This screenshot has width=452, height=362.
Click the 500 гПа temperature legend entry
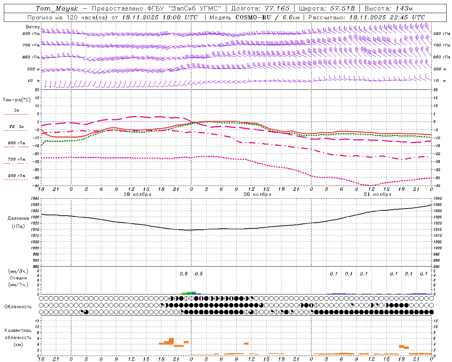16,176
